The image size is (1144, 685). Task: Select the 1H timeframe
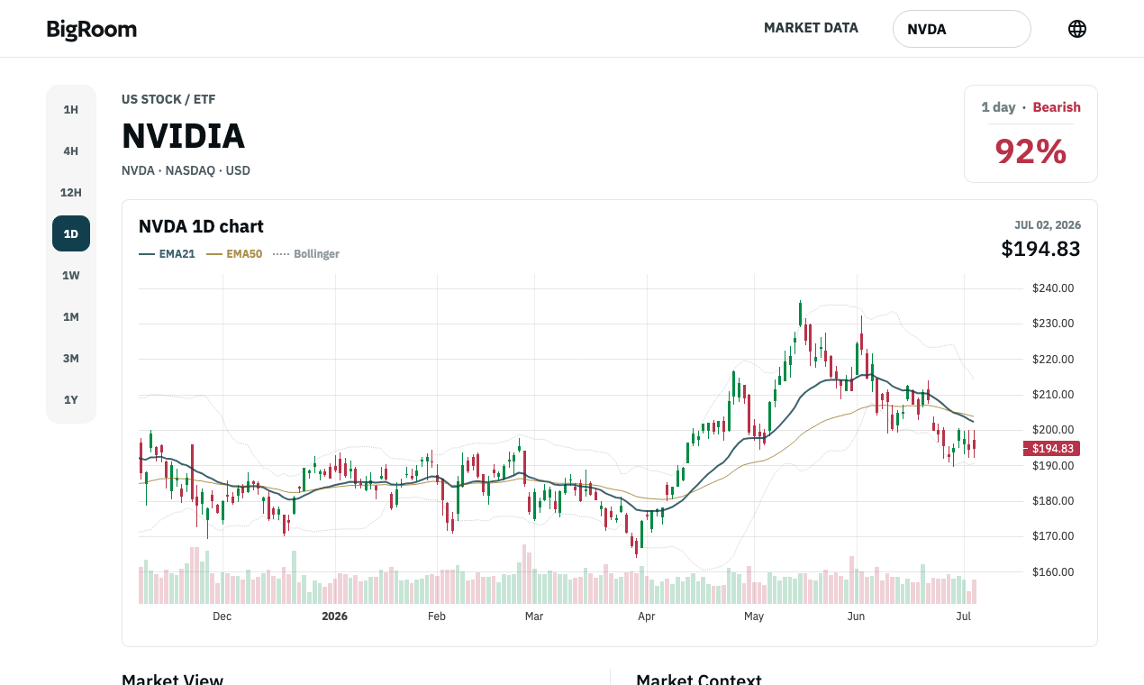coord(71,109)
